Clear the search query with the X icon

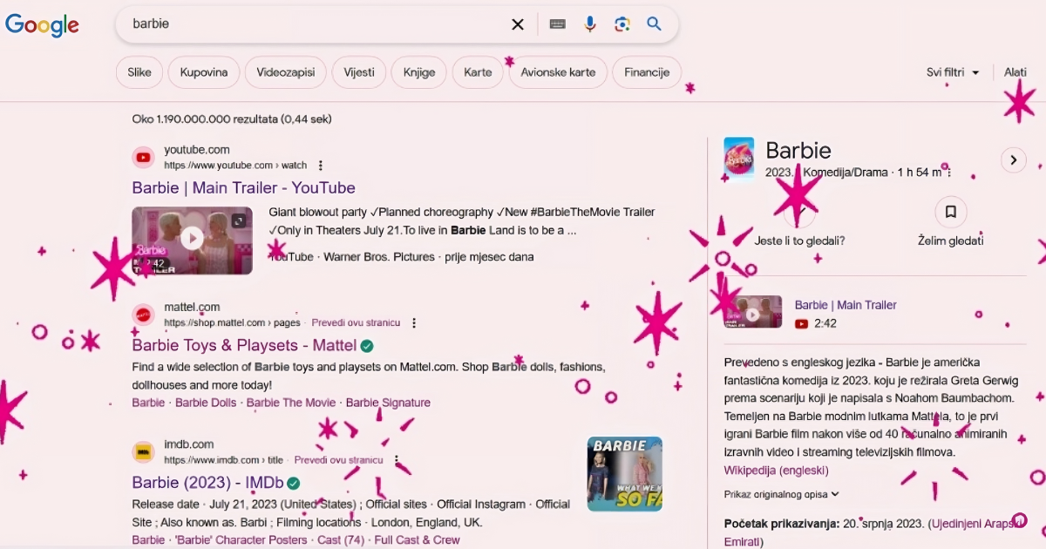(518, 24)
